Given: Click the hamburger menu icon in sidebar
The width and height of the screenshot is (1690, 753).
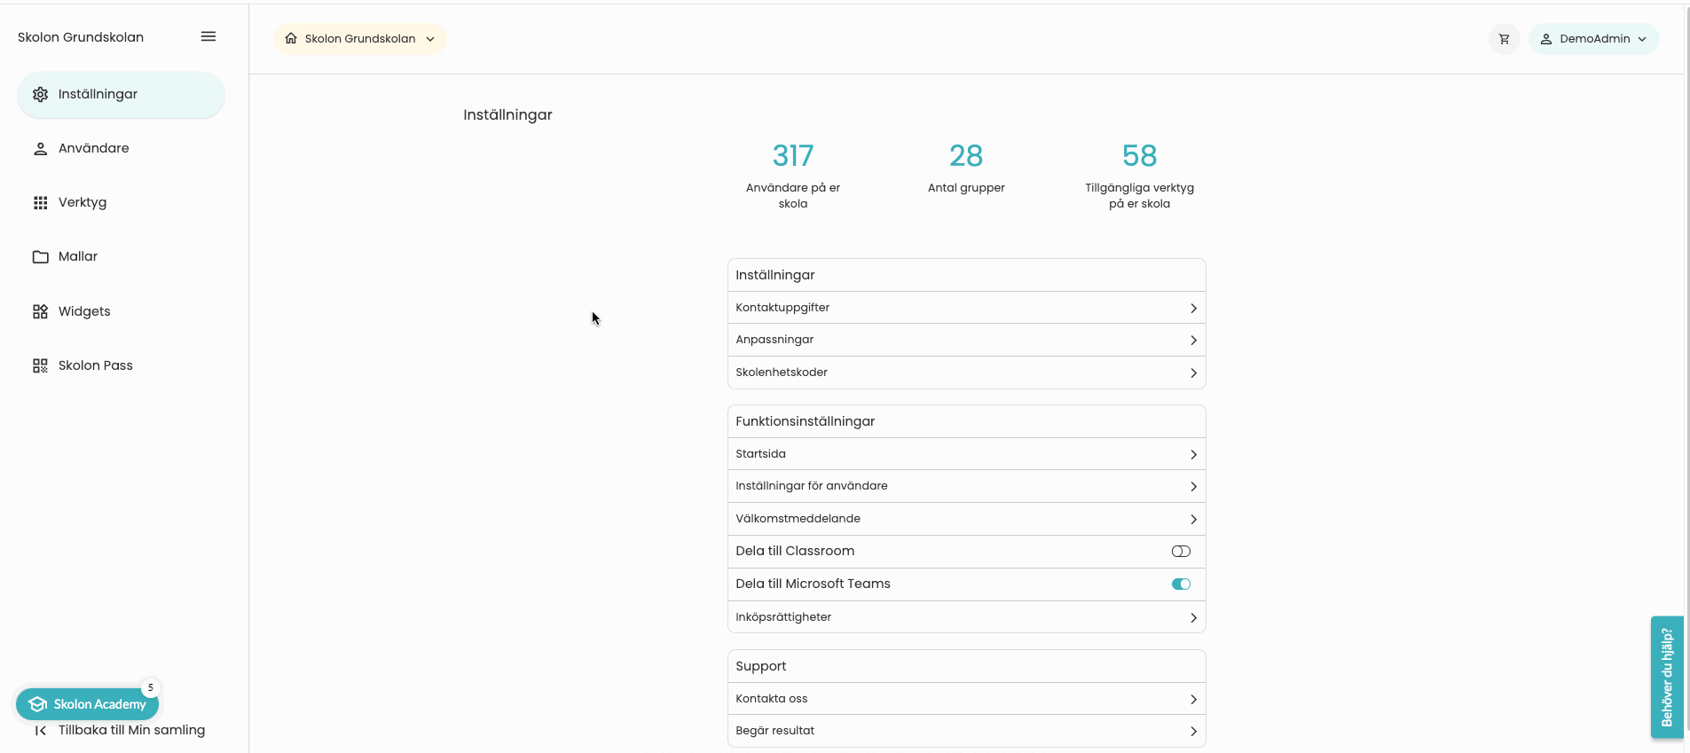Looking at the screenshot, I should 208,36.
